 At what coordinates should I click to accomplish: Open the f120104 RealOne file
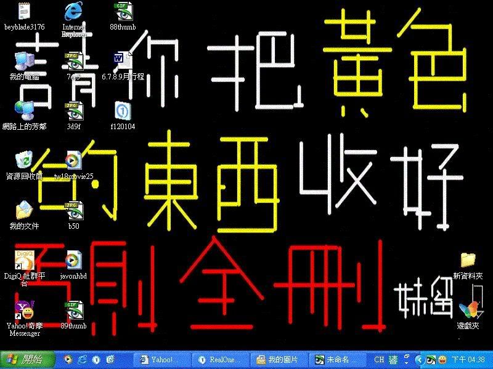pos(122,110)
